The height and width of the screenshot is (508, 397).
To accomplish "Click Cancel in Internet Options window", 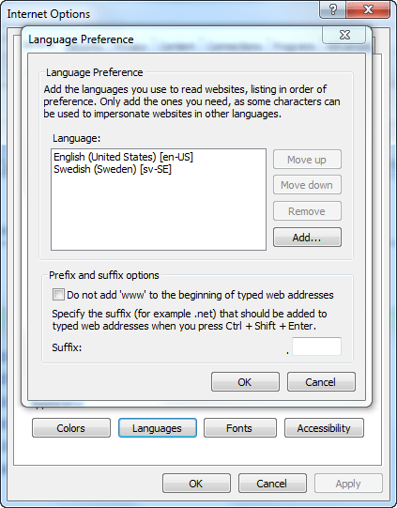I will click(272, 484).
